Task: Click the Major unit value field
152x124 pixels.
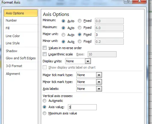Action: [109, 35]
